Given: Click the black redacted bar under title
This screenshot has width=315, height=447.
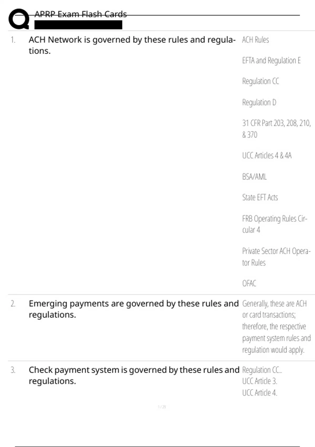Looking at the screenshot, I should (x=78, y=25).
